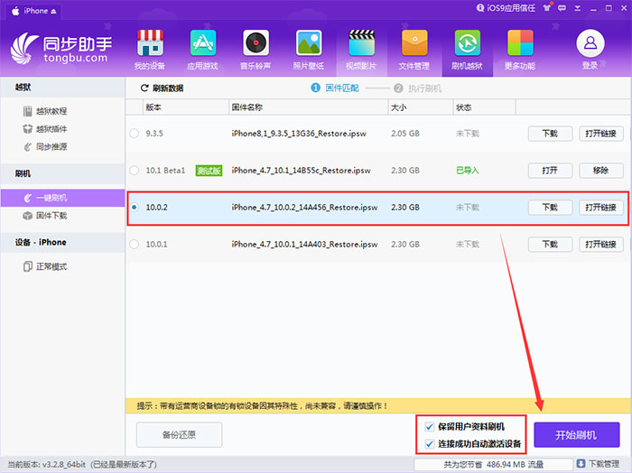Open the skin shirt icon in title bar
The image size is (632, 473).
547,7
